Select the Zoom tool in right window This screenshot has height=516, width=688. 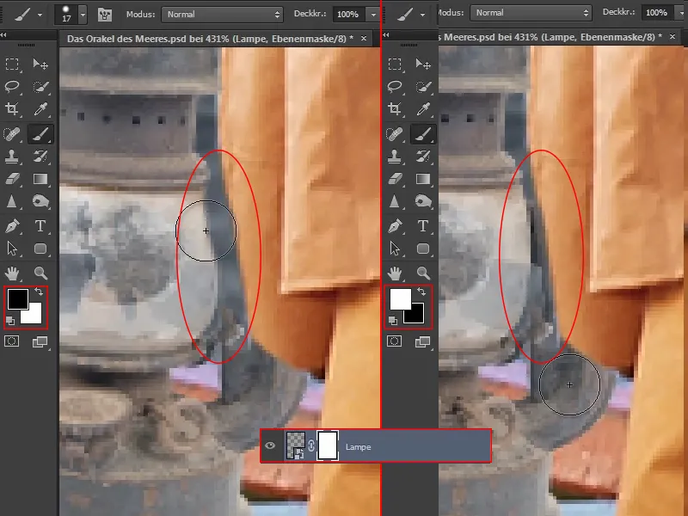pyautogui.click(x=423, y=273)
